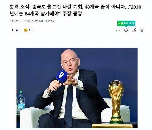Screen dimensions: 152x130
Task: React with the yellow emoji icon
Action: [26, 30]
